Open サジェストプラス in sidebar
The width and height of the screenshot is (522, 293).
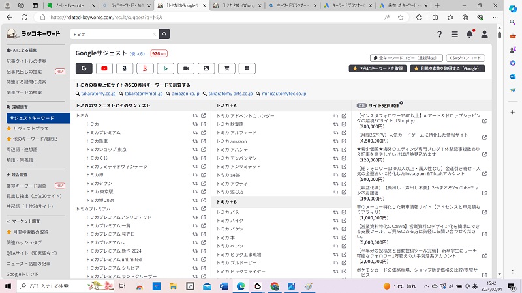(31, 128)
